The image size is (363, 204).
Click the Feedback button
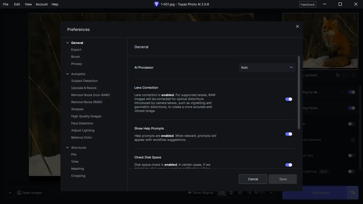tap(308, 4)
